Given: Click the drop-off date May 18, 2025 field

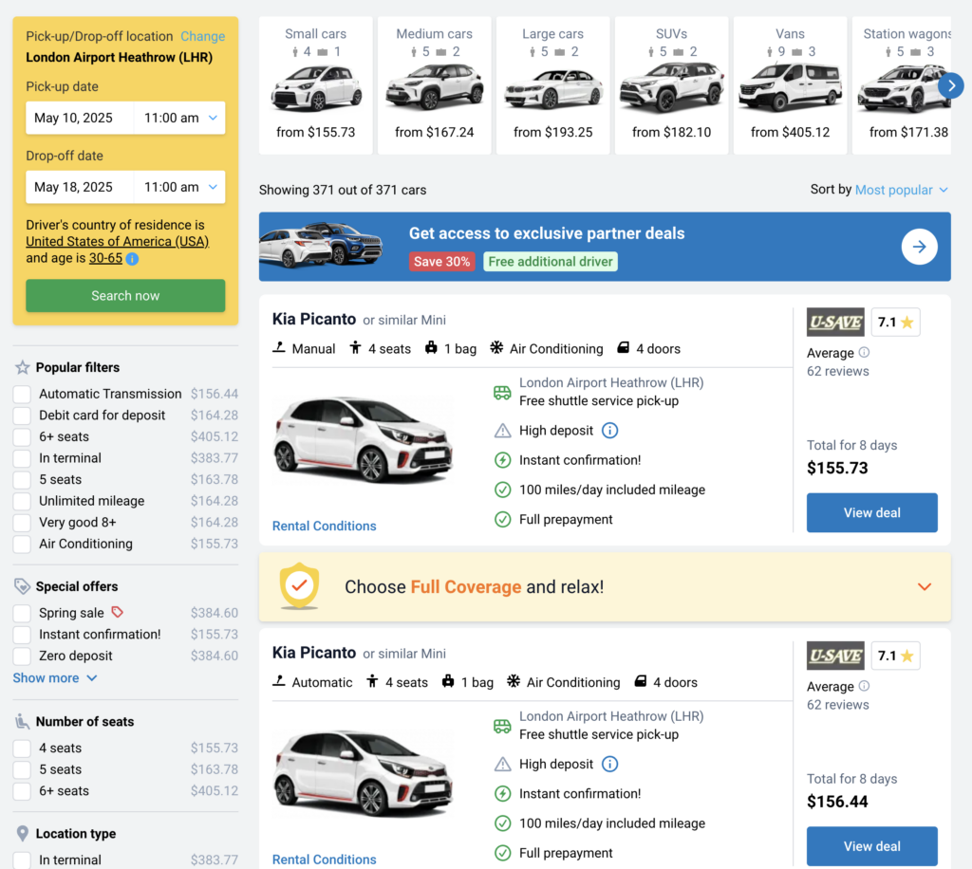Looking at the screenshot, I should [x=80, y=187].
